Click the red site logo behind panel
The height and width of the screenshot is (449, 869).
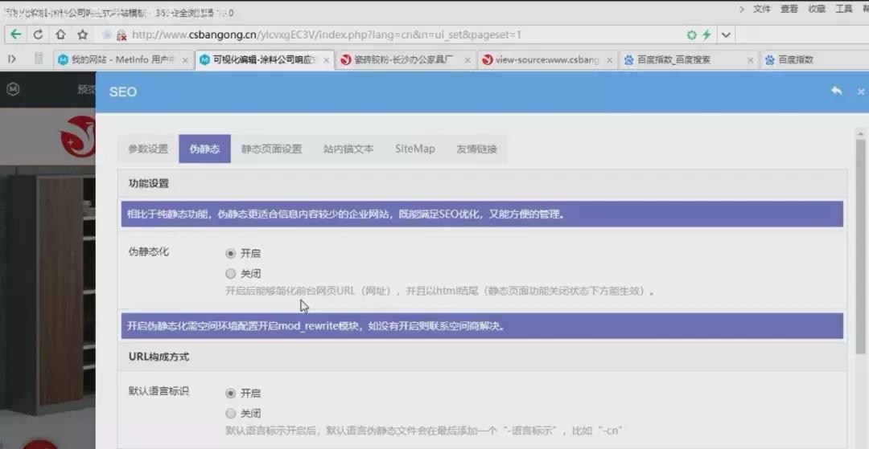pyautogui.click(x=78, y=137)
